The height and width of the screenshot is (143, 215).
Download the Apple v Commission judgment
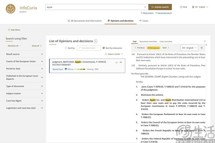[116, 62]
